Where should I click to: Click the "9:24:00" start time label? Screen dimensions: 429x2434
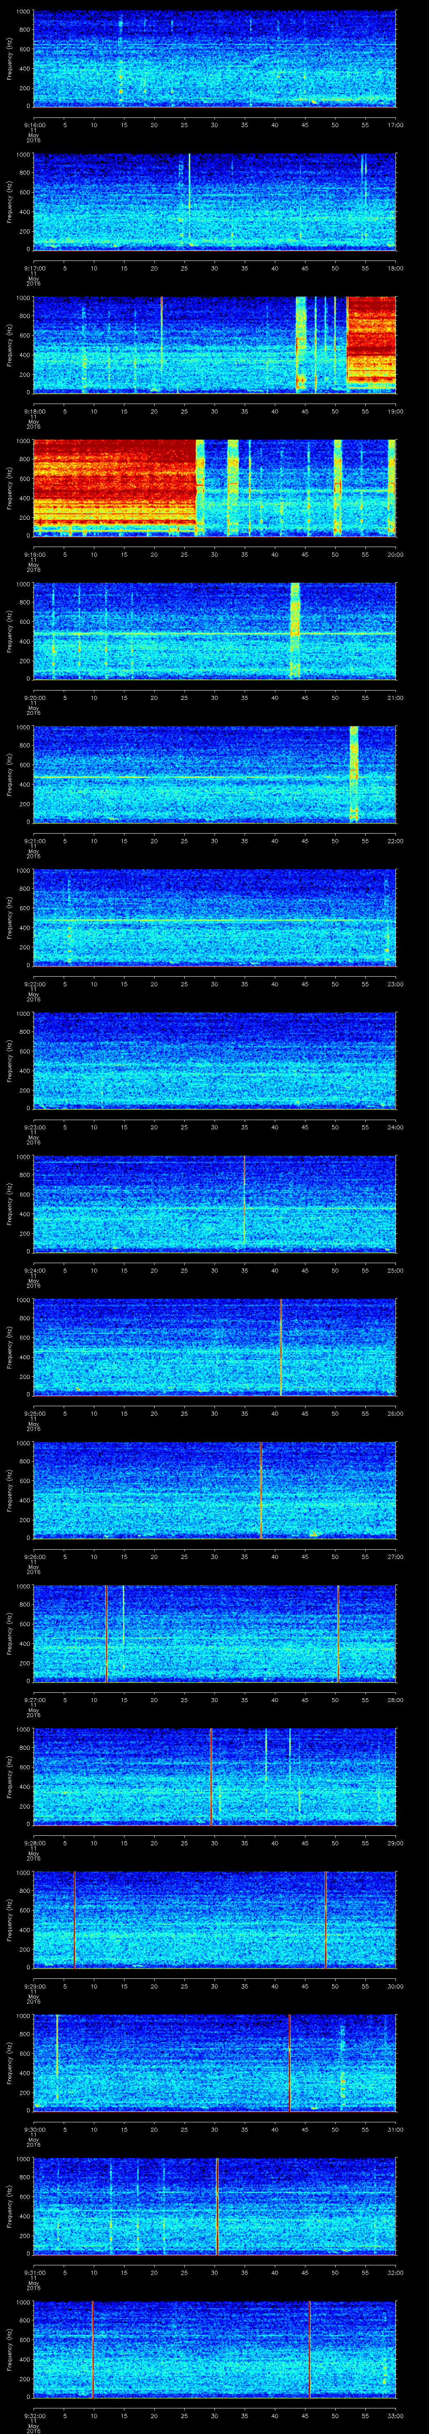34,1270
